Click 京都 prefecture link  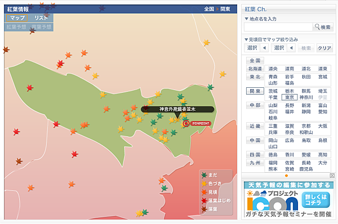306,126
